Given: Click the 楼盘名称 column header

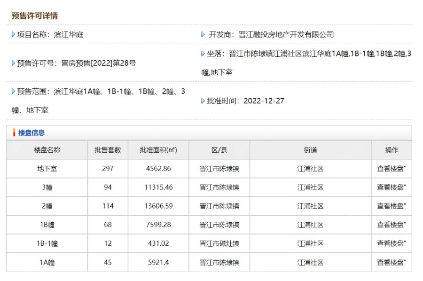Looking at the screenshot, I should (x=47, y=150).
